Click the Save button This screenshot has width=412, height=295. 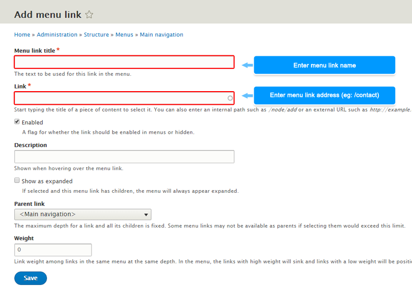click(x=31, y=278)
